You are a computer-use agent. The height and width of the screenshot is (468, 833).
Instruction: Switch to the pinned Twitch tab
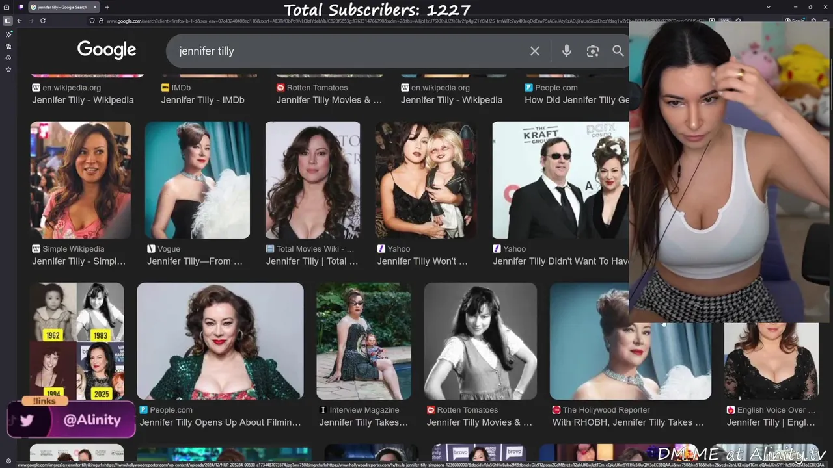[21, 7]
